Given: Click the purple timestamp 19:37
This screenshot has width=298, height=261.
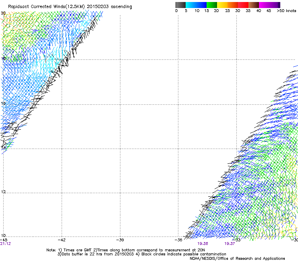Looking at the screenshot, I should pyautogui.click(x=230, y=244).
